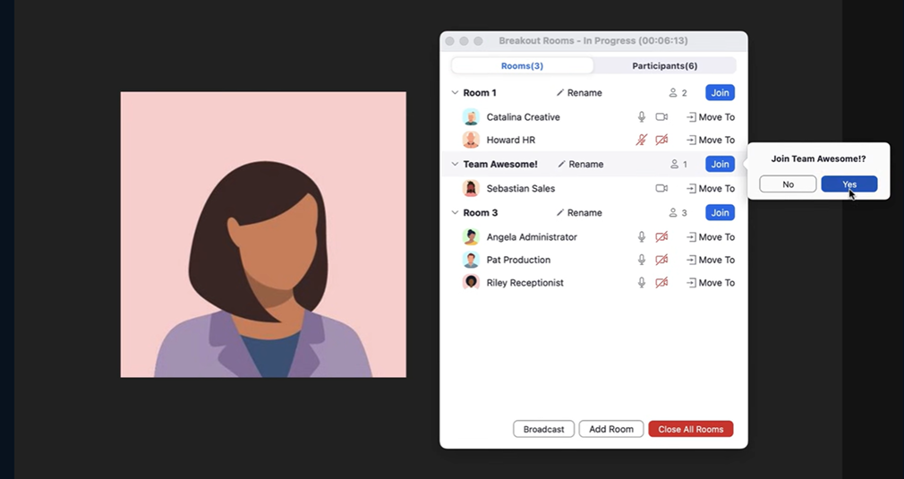Screen dimensions: 904x479
Task: Collapse the Team Awesome! room
Action: click(x=455, y=165)
